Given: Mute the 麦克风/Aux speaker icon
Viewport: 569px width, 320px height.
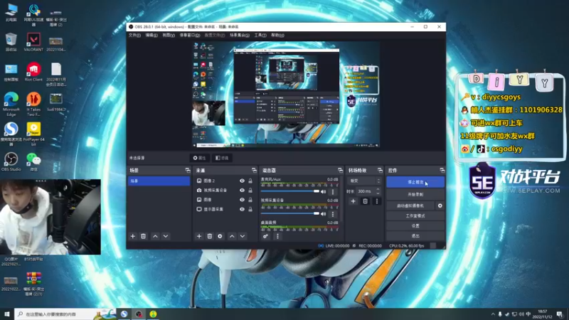Looking at the screenshot, I should (324, 191).
